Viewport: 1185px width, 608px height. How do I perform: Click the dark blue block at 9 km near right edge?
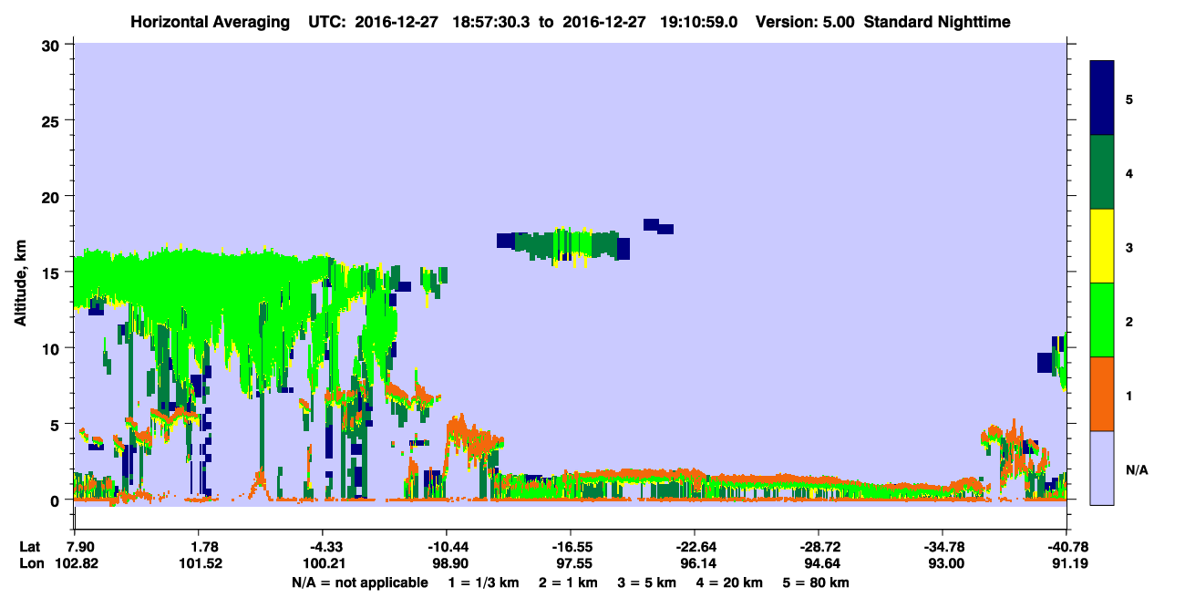click(1046, 363)
